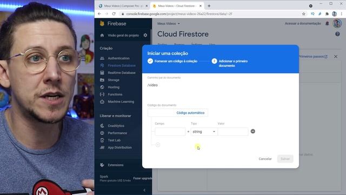Bookmark the page with the star icon
The height and width of the screenshot is (195, 346).
pyautogui.click(x=304, y=14)
